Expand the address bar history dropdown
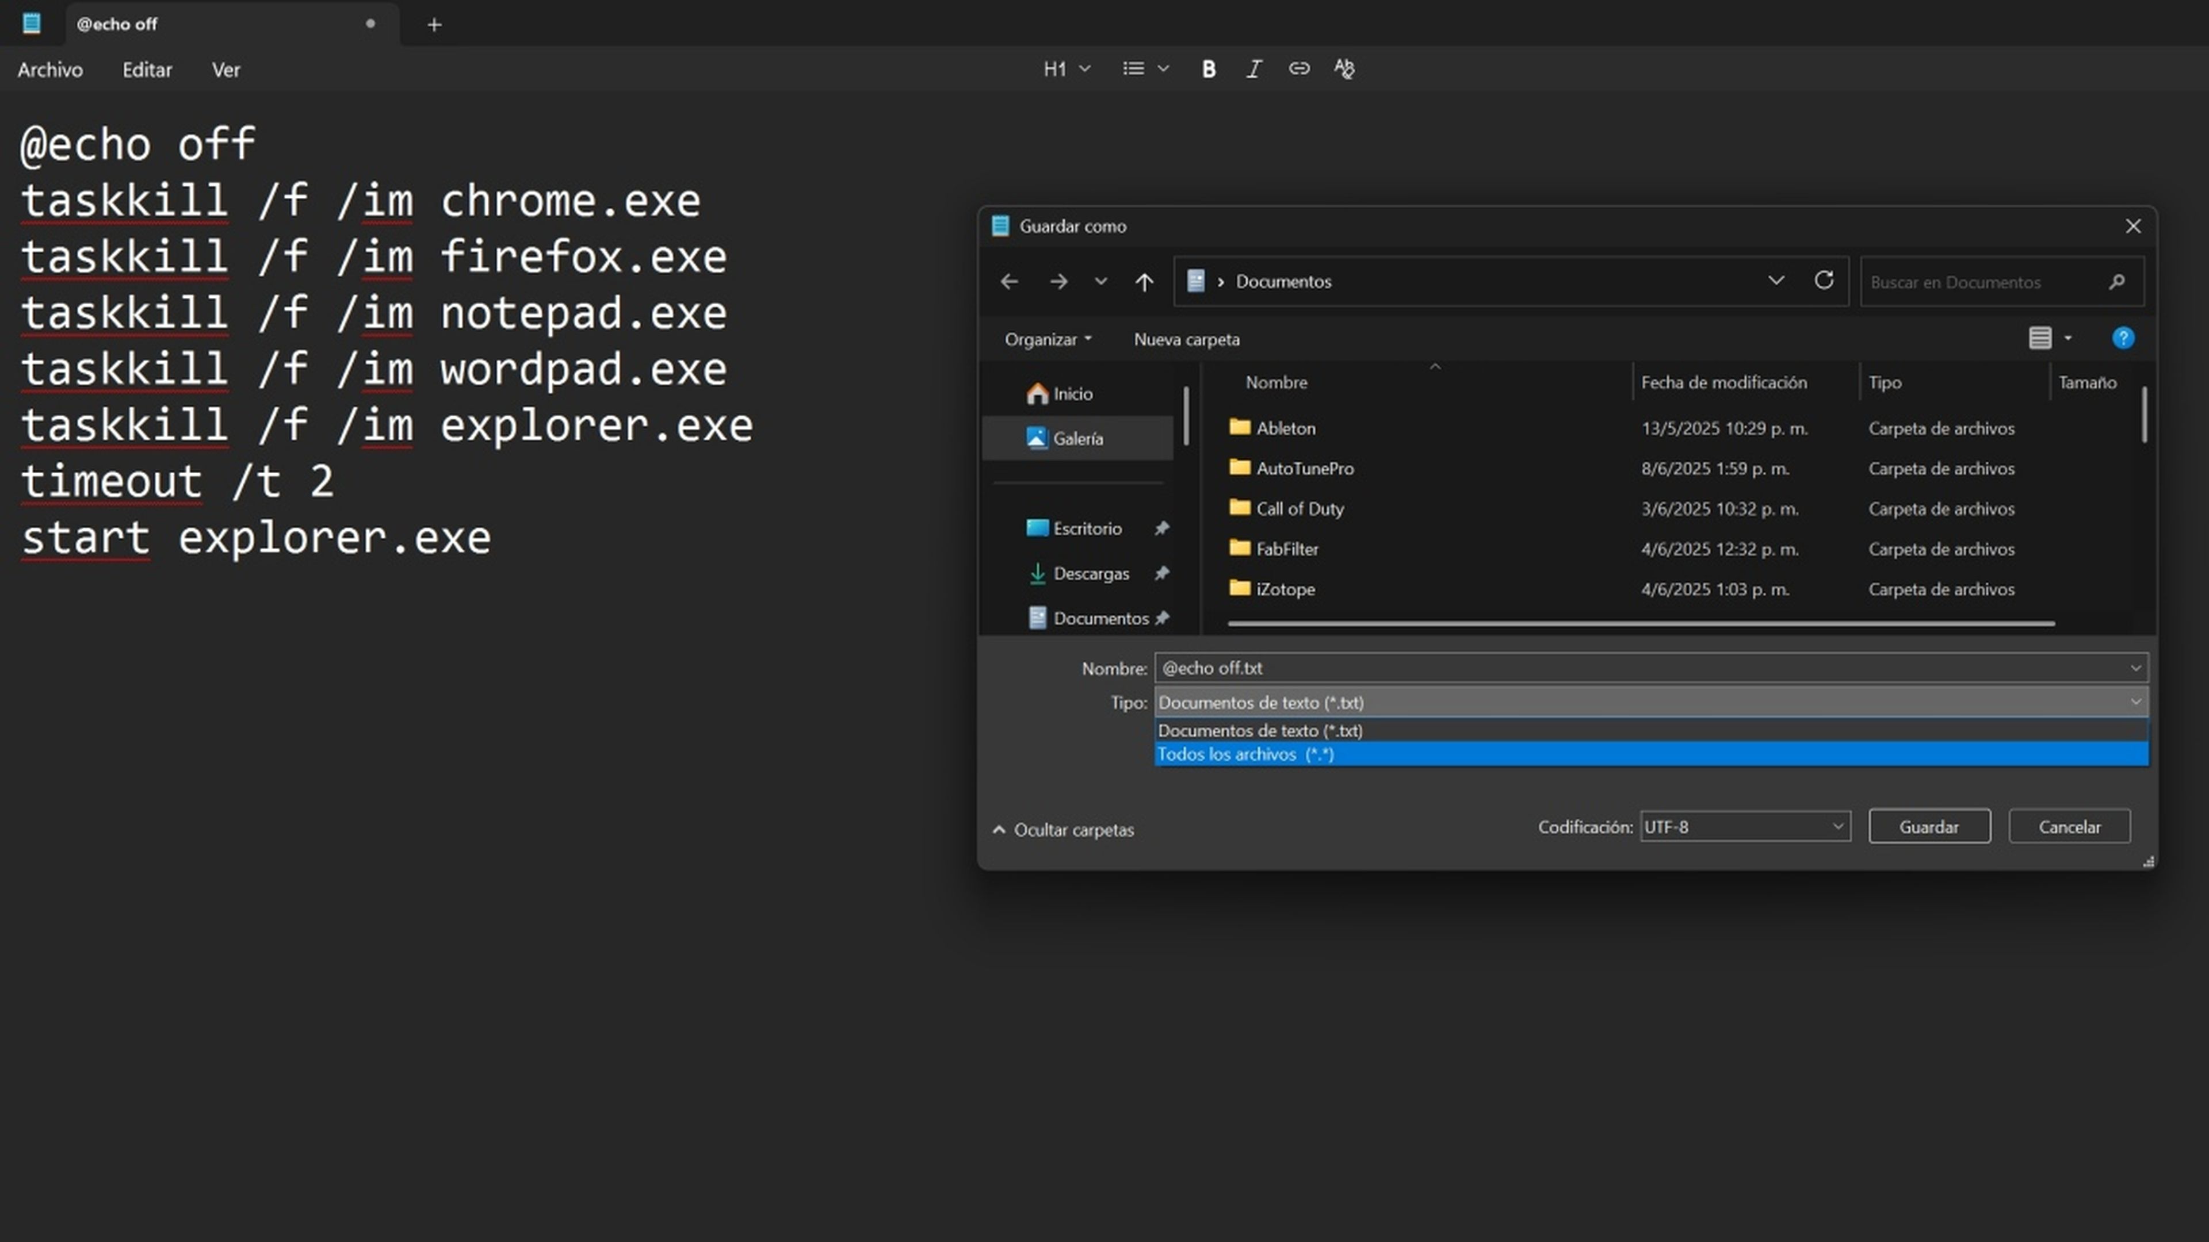Viewport: 2209px width, 1242px height. click(1776, 280)
